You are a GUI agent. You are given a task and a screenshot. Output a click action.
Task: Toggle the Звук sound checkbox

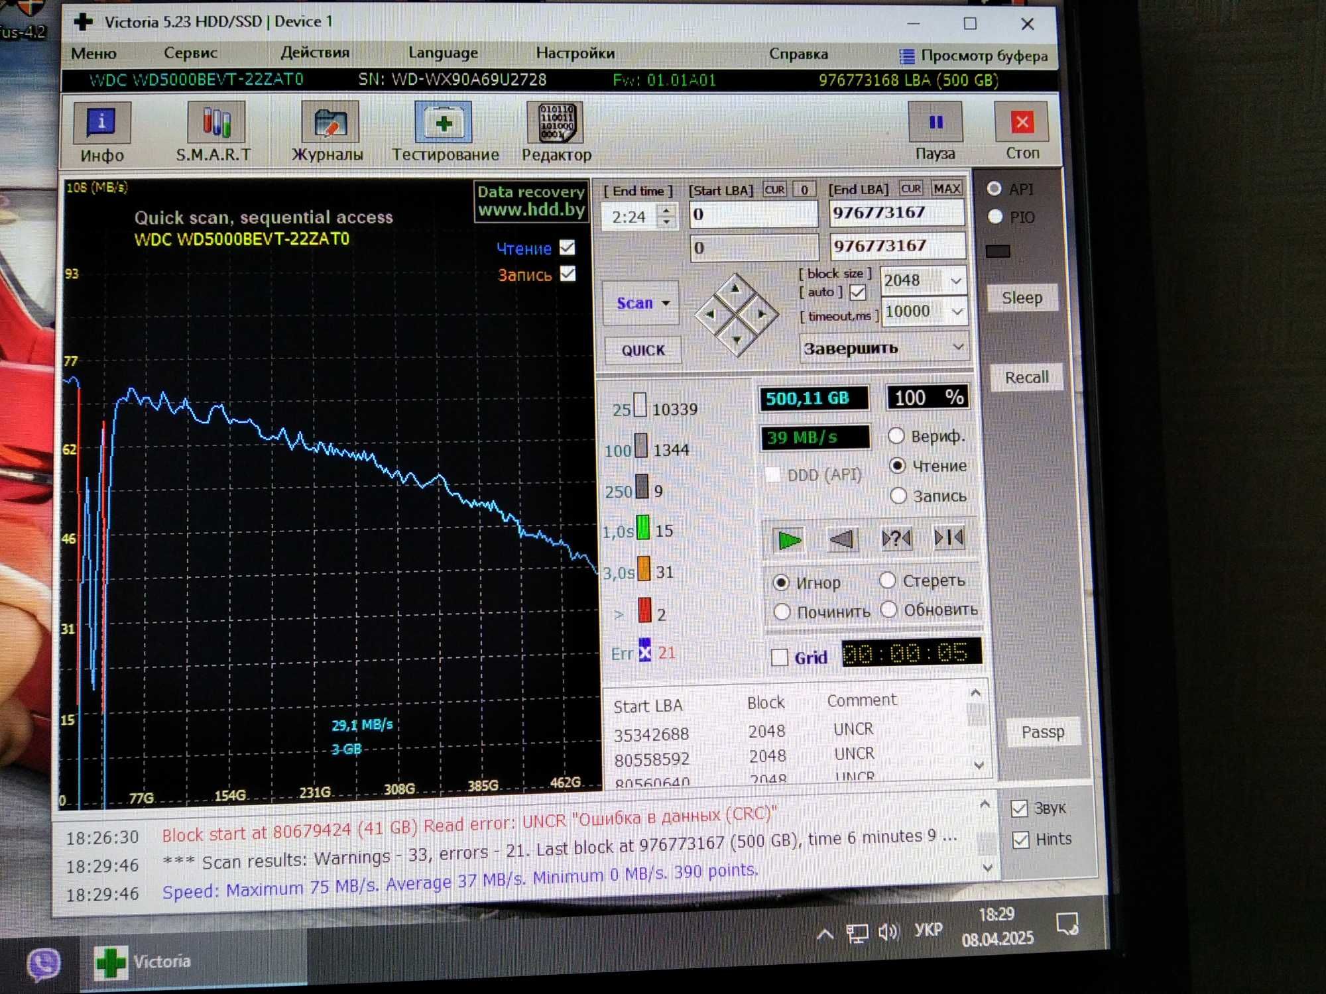[x=1019, y=808]
